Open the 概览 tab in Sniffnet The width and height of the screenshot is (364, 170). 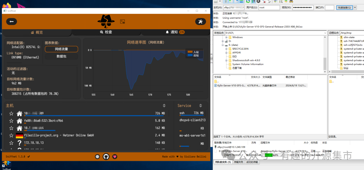pyautogui.click(x=37, y=32)
